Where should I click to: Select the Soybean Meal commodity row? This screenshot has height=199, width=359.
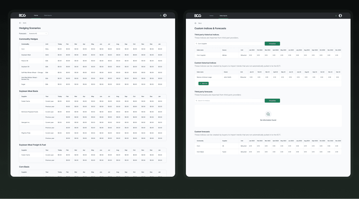pos(93,55)
